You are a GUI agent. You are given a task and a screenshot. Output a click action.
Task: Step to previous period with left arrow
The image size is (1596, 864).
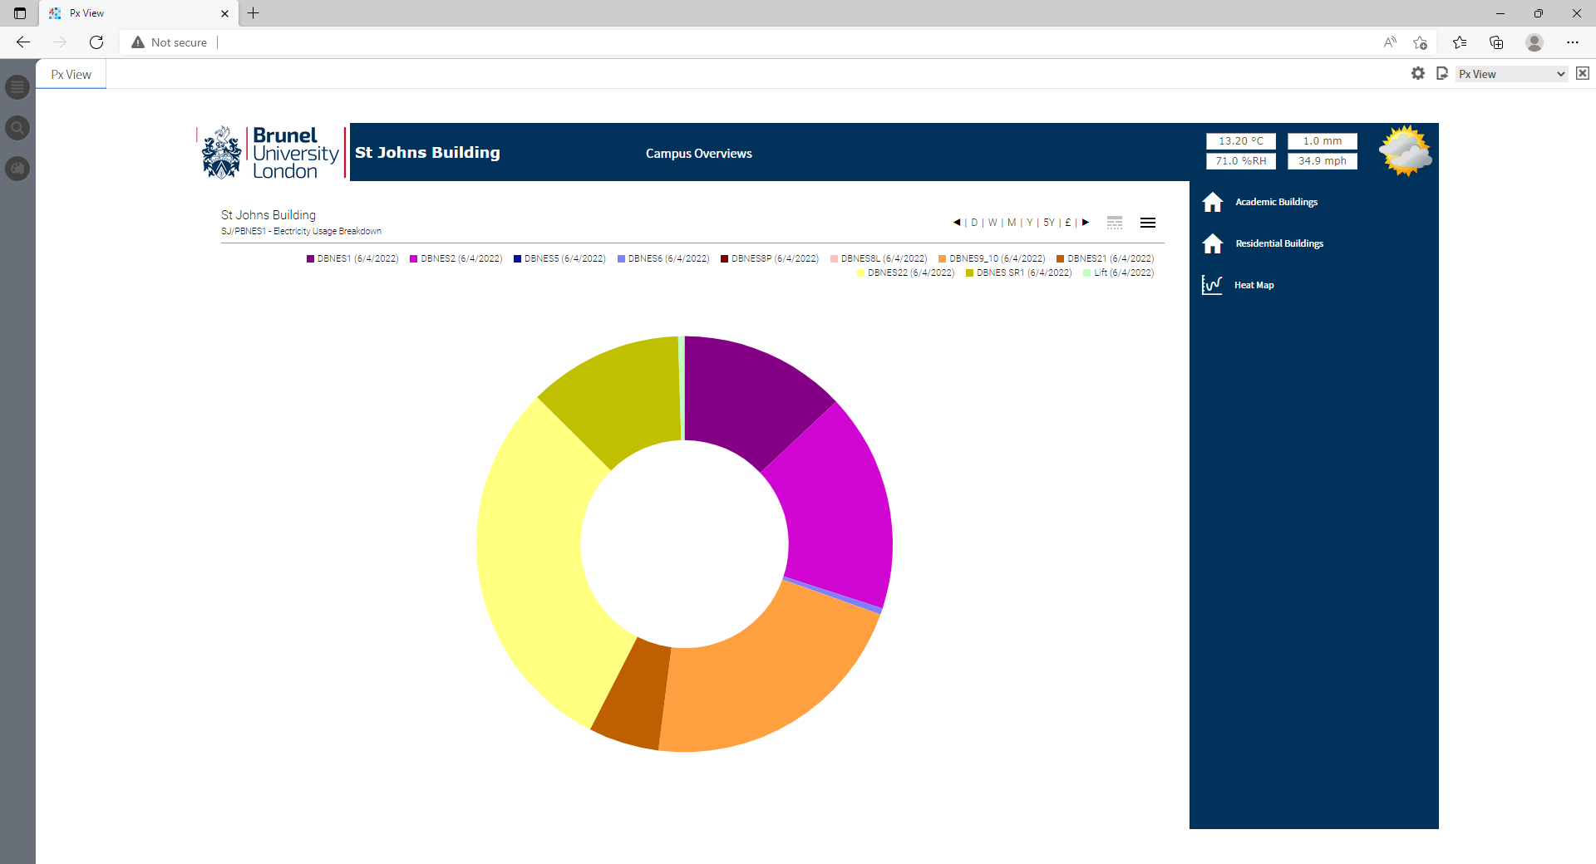(957, 223)
